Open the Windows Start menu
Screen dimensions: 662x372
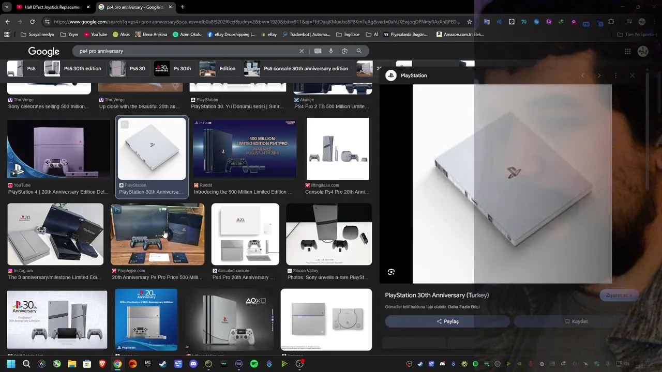pos(11,364)
